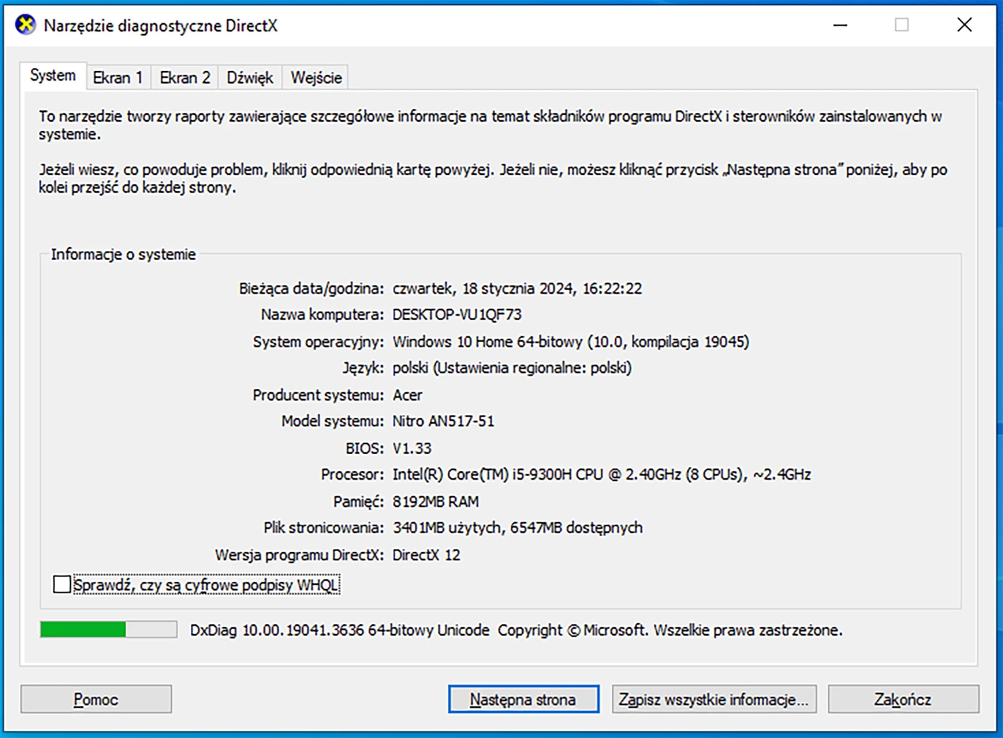1003x738 pixels.
Task: Click Zapisz wszystkie informacje button
Action: pos(714,699)
